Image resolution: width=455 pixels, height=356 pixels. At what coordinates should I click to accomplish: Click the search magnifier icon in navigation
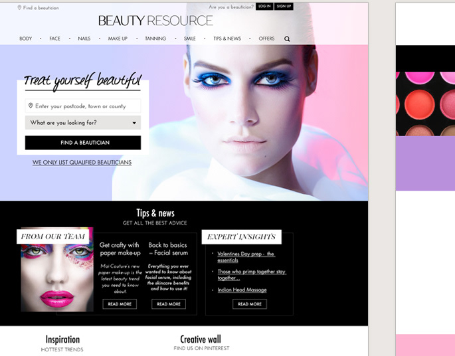pos(287,39)
